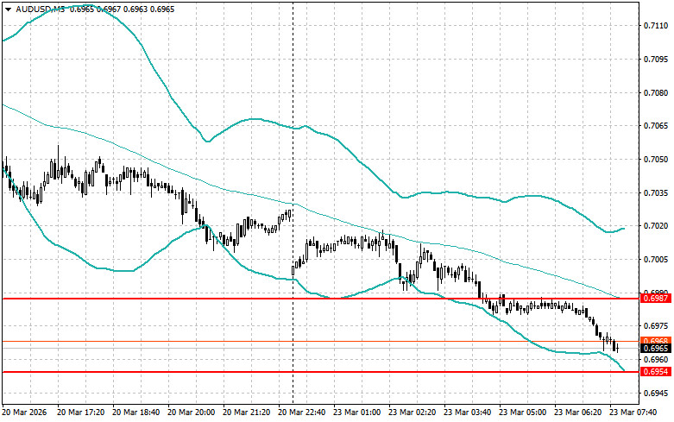The height and width of the screenshot is (422, 674).
Task: Click the 20 Mar 17:20 time label
Action: [x=80, y=413]
